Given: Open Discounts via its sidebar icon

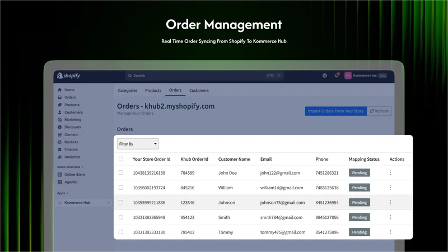Looking at the screenshot, I should tap(60, 127).
